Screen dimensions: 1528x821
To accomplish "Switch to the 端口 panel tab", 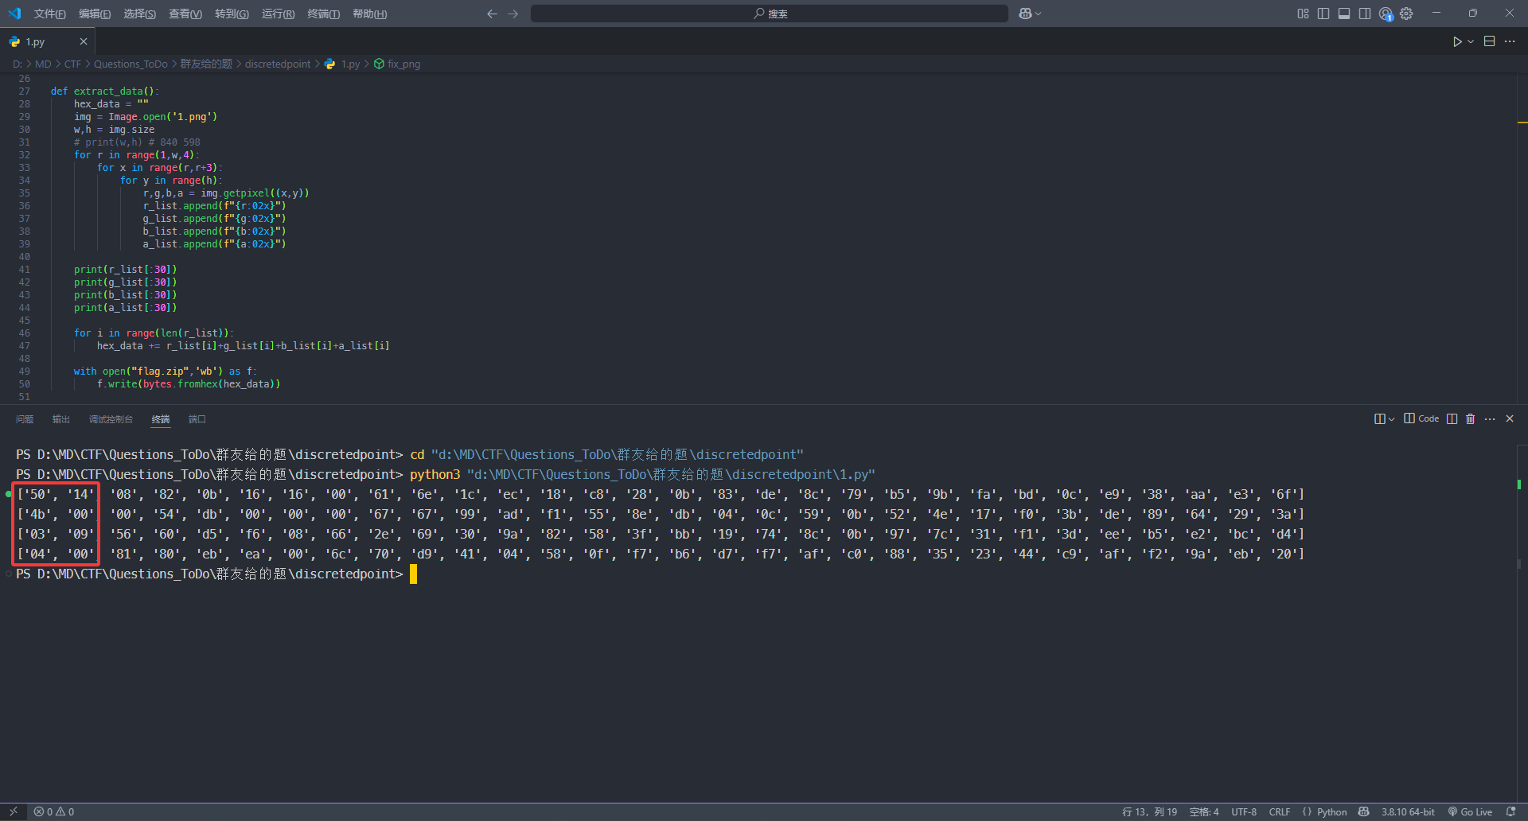I will coord(197,419).
